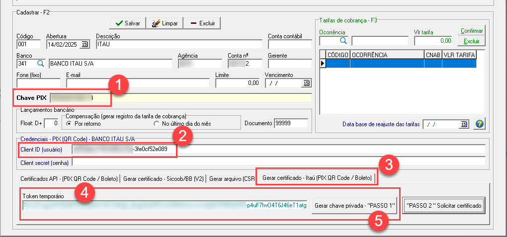This screenshot has height=237, width=507.
Task: Focus the Client secret (senha) field
Action: [x=279, y=161]
